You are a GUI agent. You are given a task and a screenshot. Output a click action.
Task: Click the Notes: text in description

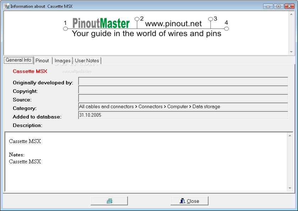(x=17, y=155)
